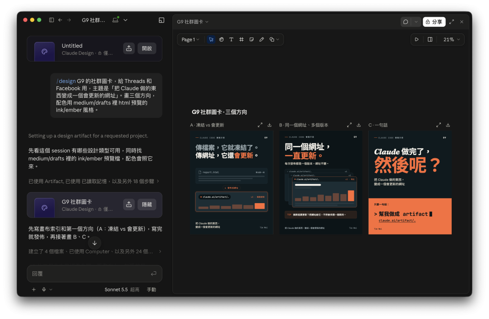Select the Text tool
Image resolution: width=489 pixels, height=319 pixels.
pyautogui.click(x=232, y=40)
